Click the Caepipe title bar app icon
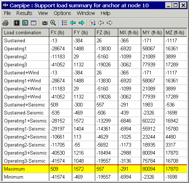This screenshot has width=189, height=183. pyautogui.click(x=5, y=5)
